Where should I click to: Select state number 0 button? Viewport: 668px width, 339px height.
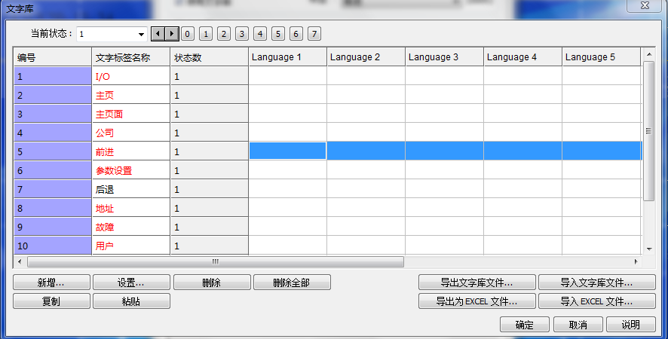point(188,34)
